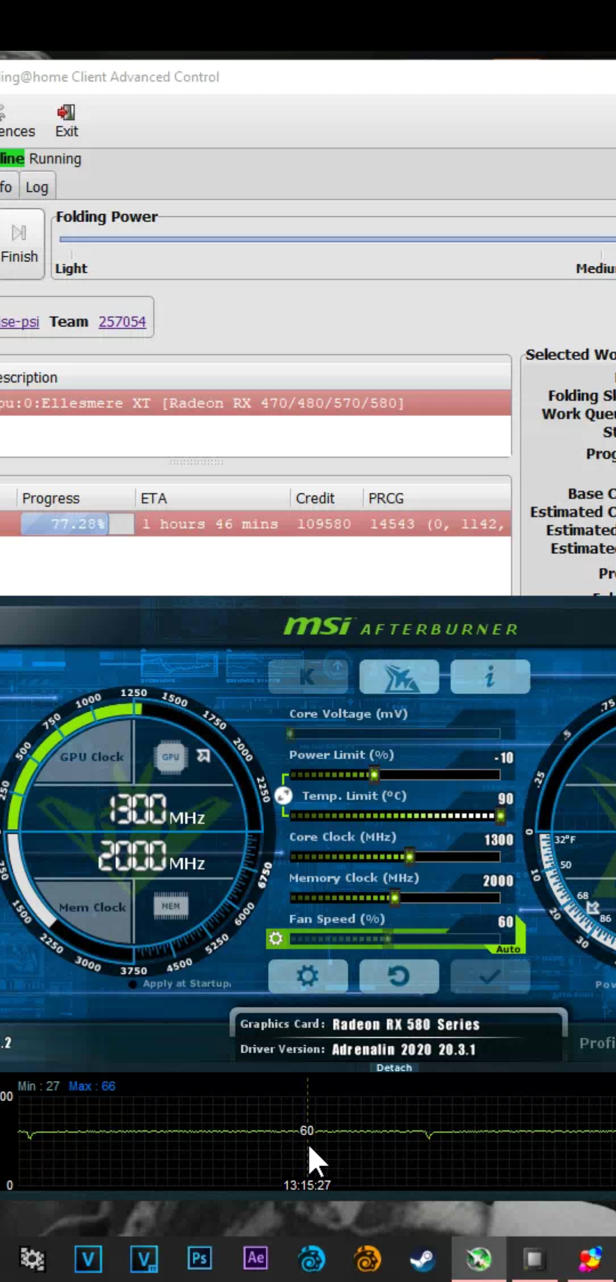This screenshot has height=1282, width=616.
Task: Toggle the fan speed Auto button
Action: 508,949
